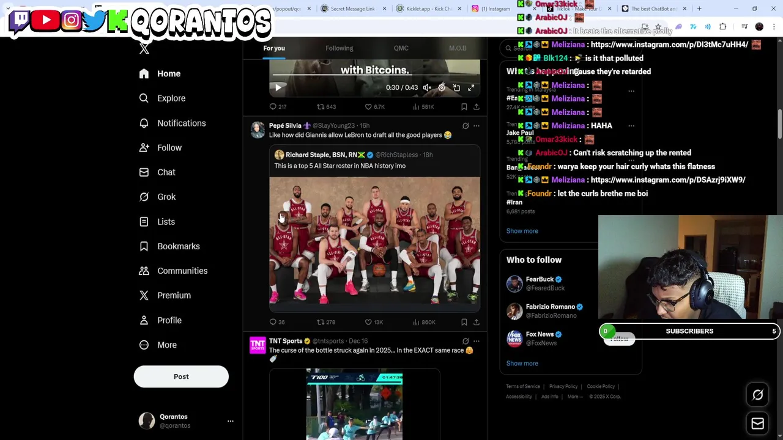783x440 pixels.
Task: Open Chrome media controls icon
Action: [744, 27]
